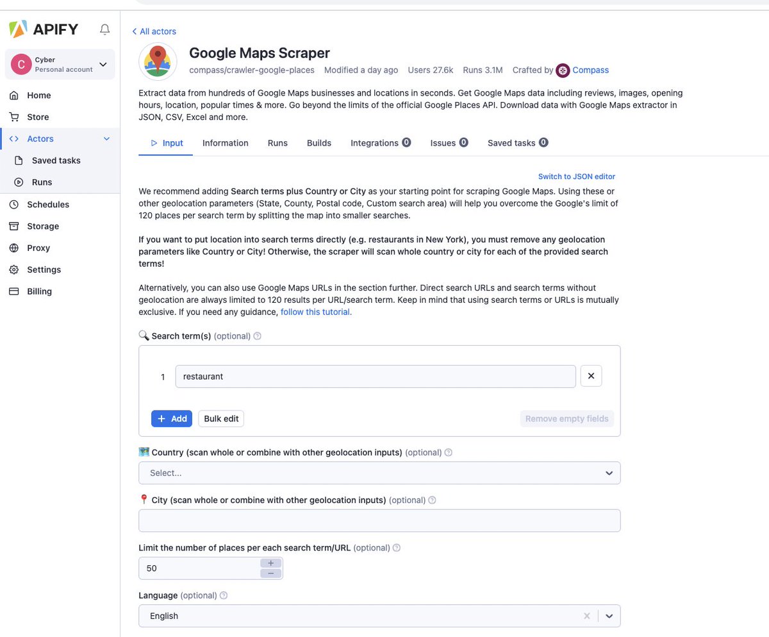Increase the places limit with plus

point(271,563)
